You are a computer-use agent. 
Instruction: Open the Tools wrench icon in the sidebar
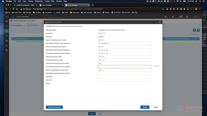tap(6, 36)
